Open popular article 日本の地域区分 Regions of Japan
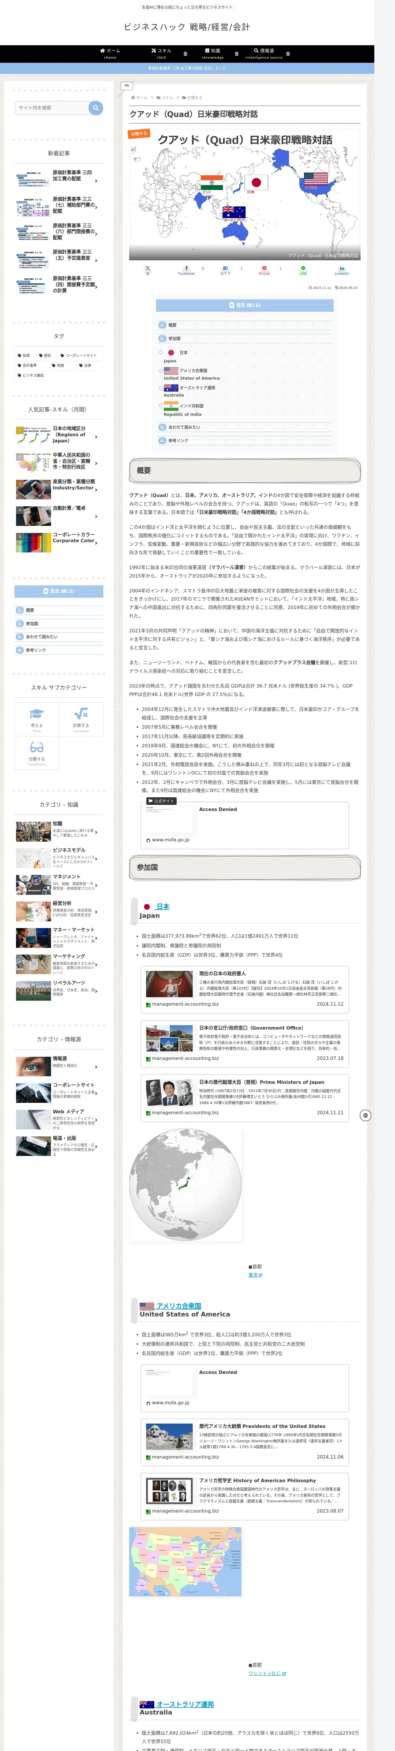Screen dimensions: 395x1751 point(59,435)
